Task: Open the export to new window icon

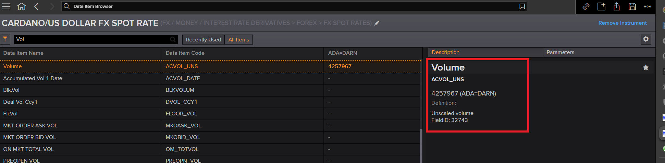Action: coord(601,7)
